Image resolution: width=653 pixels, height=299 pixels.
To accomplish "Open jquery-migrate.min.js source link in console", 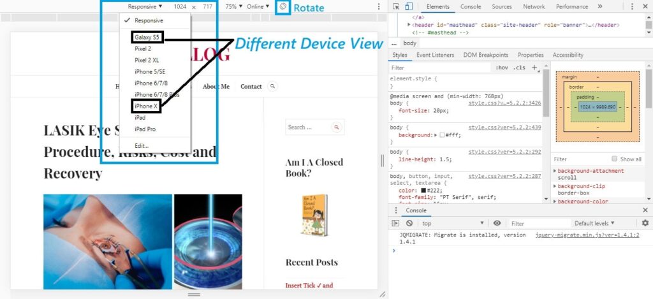I will point(587,235).
